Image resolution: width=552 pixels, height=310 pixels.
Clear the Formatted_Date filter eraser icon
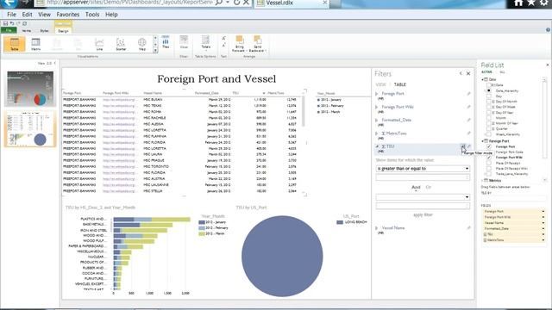pyautogui.click(x=468, y=121)
